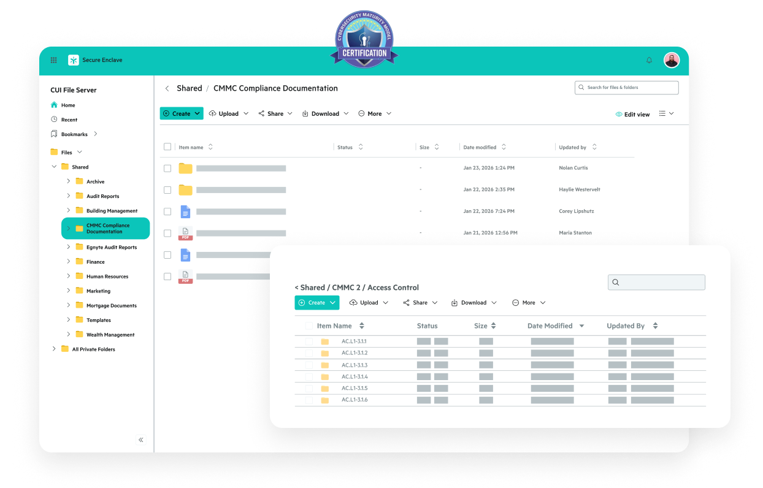Click the Secure Enclave logo icon
The image size is (763, 488).
click(74, 60)
